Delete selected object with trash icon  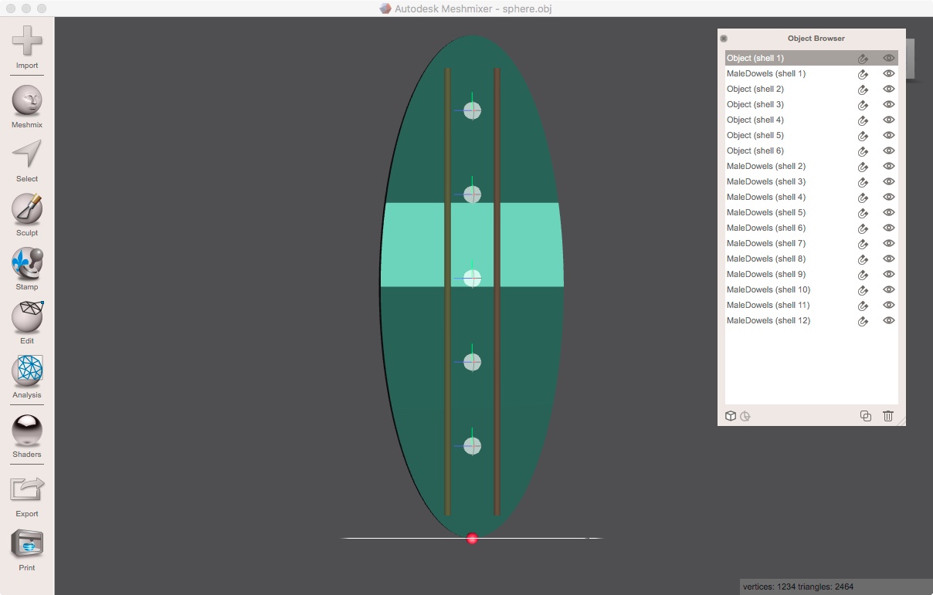pos(888,416)
